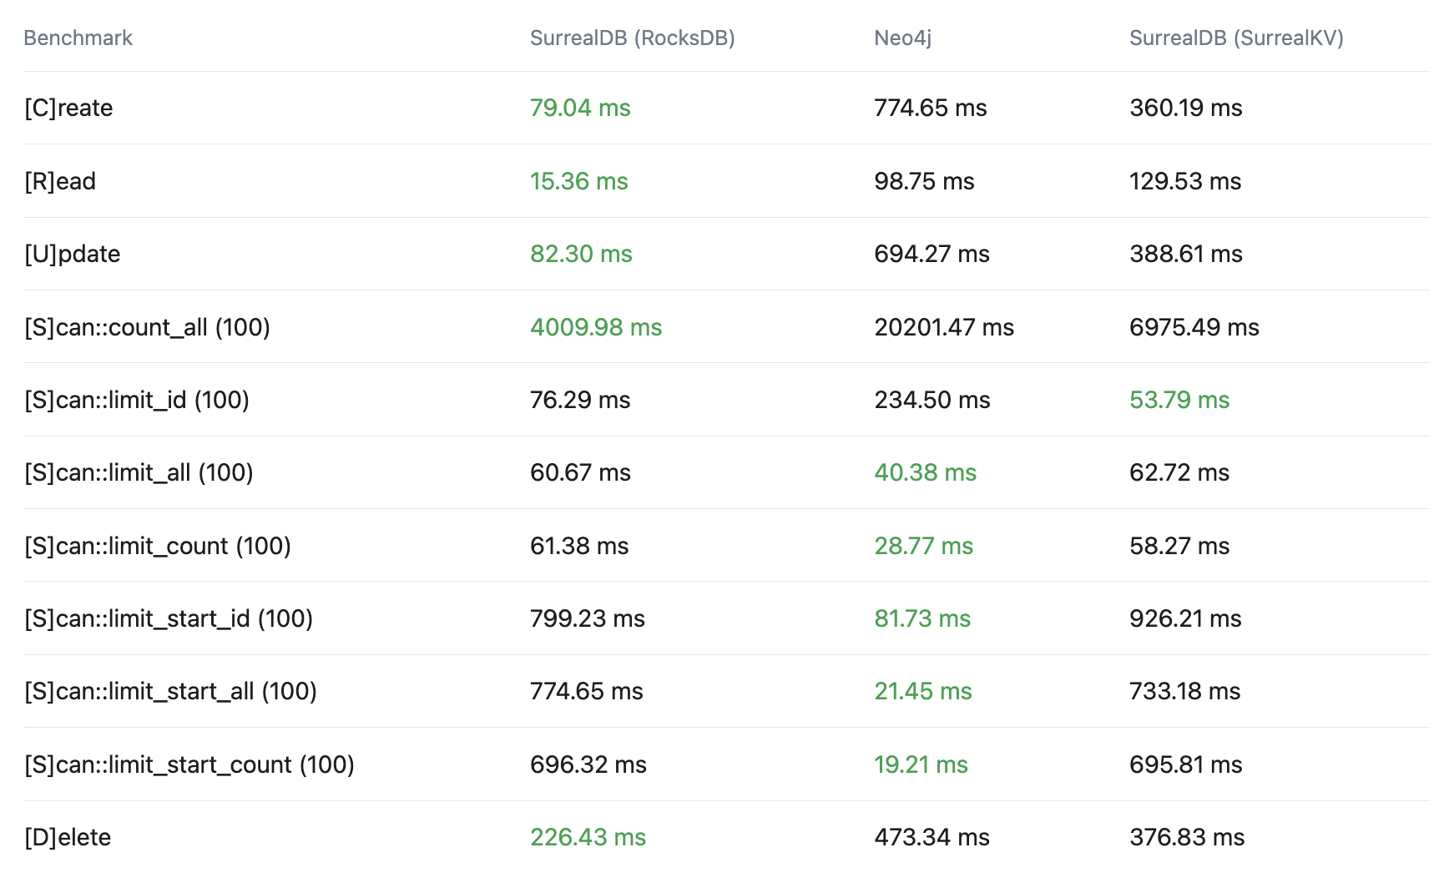
Task: Click the 360.19 ms value
Action: click(1186, 108)
